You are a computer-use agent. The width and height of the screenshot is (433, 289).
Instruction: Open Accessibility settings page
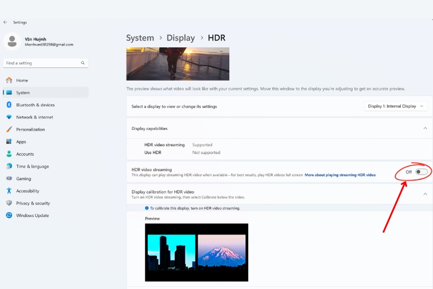pos(46,191)
